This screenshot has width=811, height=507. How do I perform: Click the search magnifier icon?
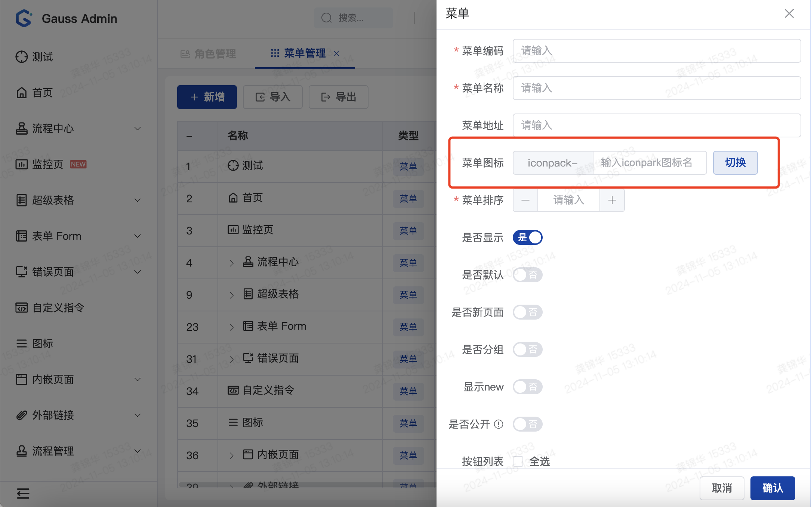pyautogui.click(x=326, y=18)
